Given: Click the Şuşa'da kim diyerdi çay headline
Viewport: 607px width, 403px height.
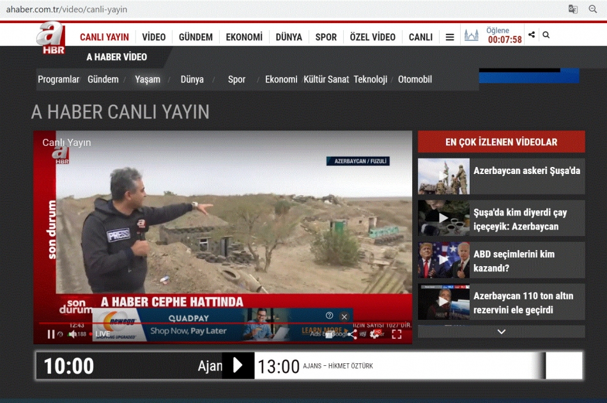Looking at the screenshot, I should tap(520, 219).
